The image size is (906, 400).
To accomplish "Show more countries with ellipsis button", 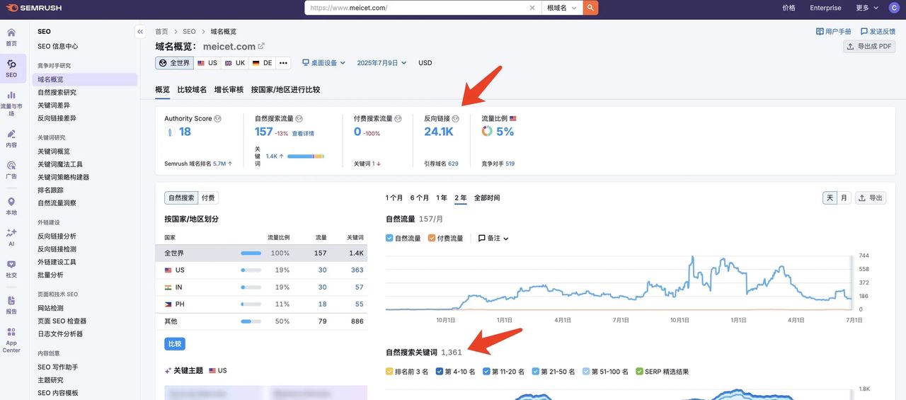I will point(283,63).
